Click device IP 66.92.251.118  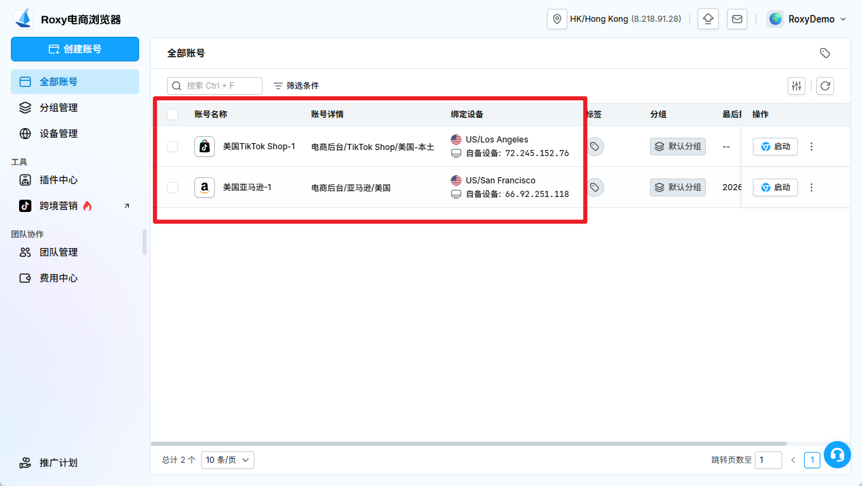point(537,194)
